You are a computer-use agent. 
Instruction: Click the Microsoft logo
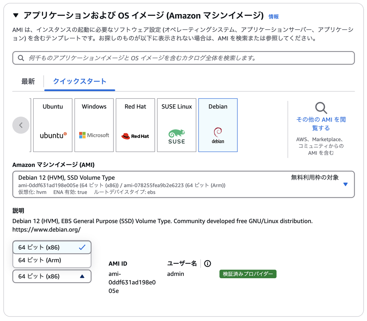click(x=94, y=135)
